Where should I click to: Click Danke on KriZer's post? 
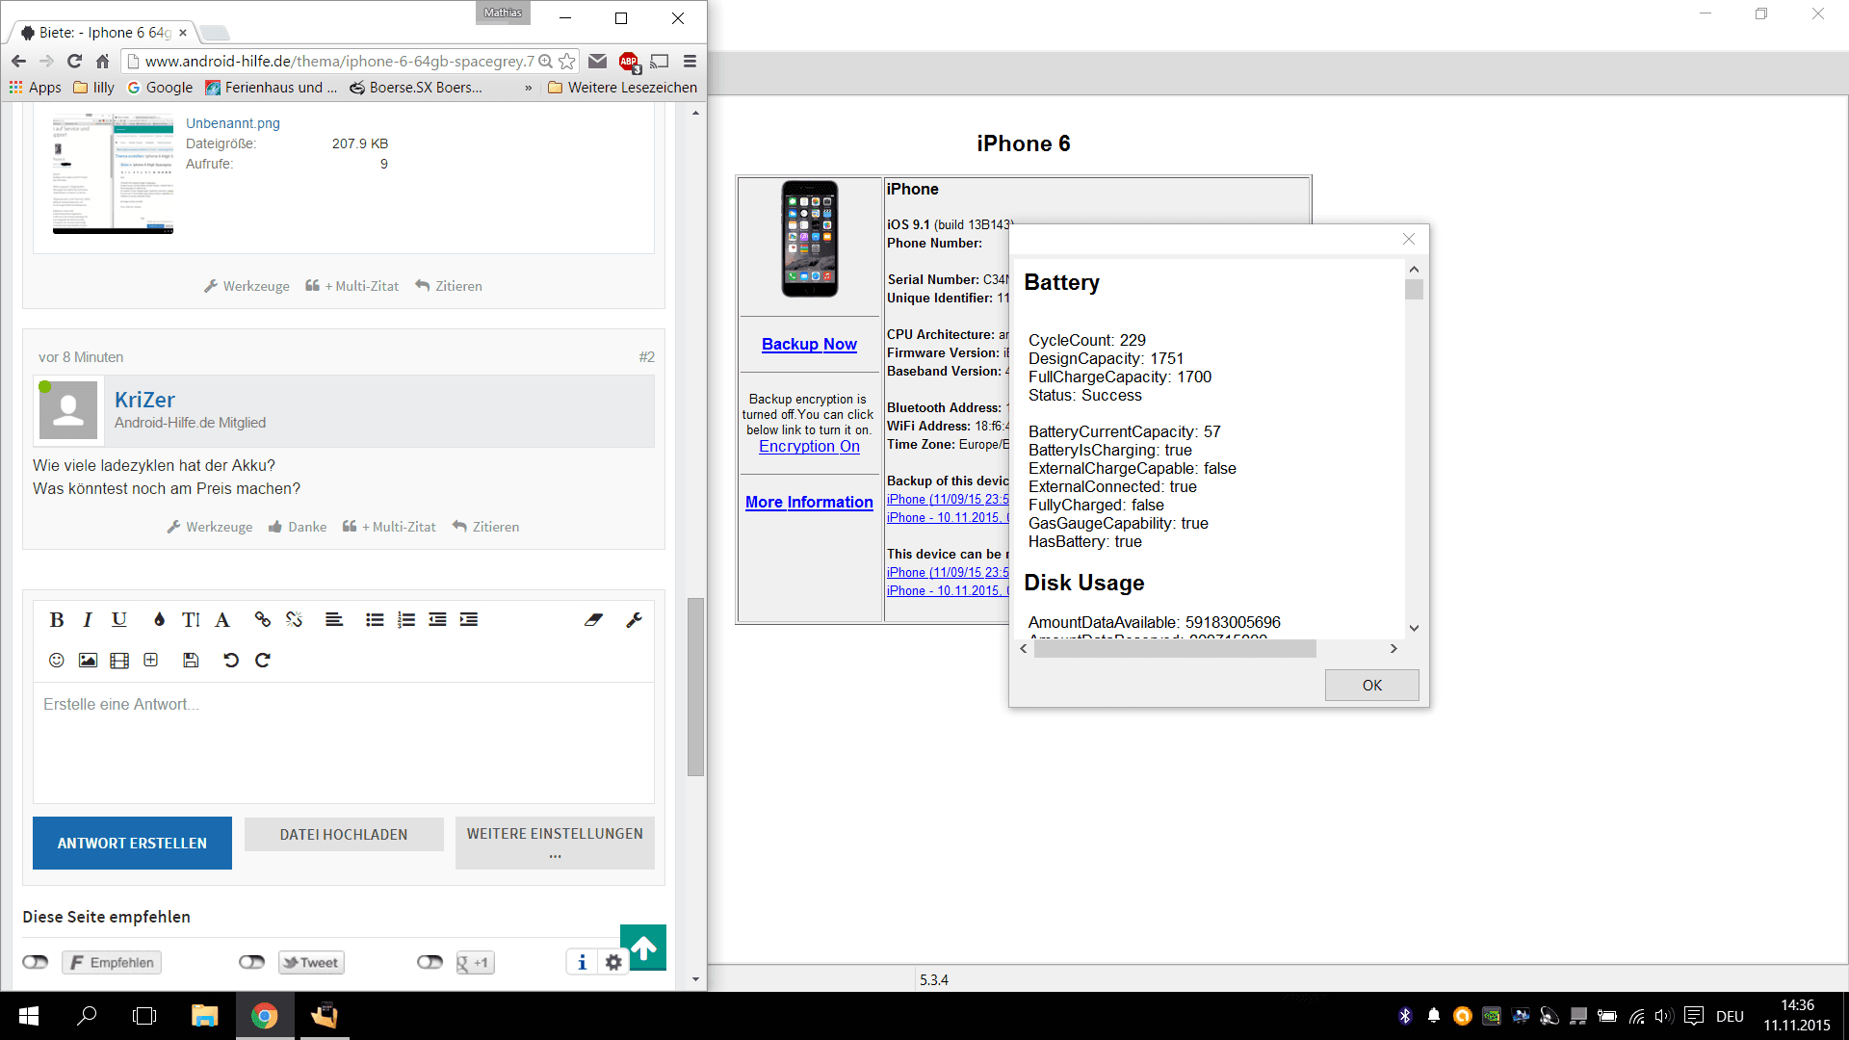pyautogui.click(x=298, y=527)
